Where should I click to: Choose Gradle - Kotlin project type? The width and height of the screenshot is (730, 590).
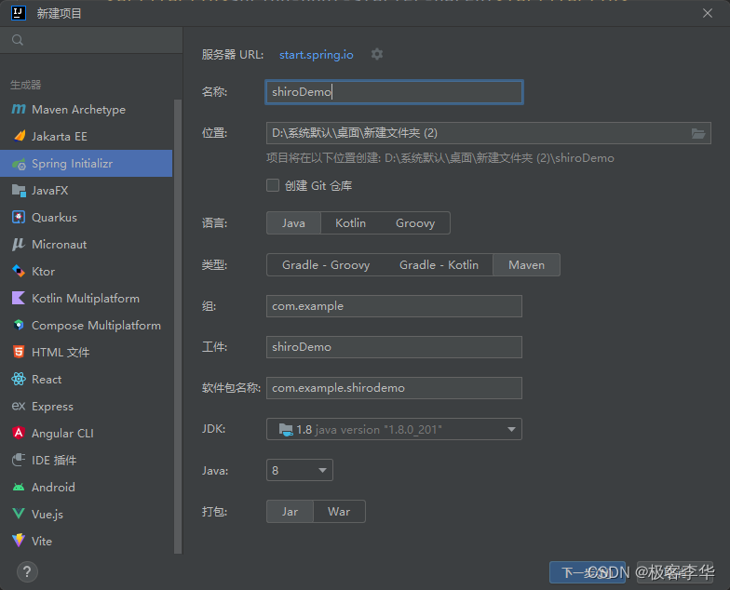pos(439,264)
